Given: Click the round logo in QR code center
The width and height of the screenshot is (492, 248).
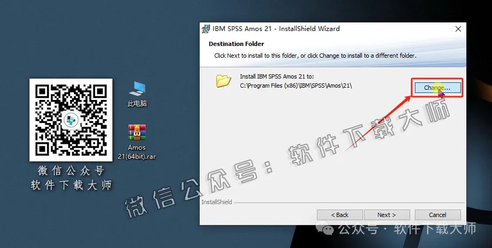Looking at the screenshot, I should point(71,121).
